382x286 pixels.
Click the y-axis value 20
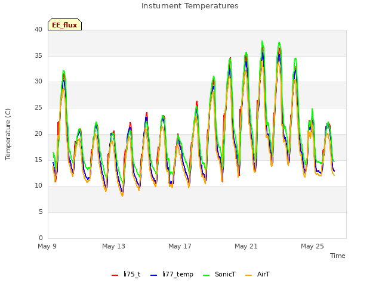pos(38,133)
